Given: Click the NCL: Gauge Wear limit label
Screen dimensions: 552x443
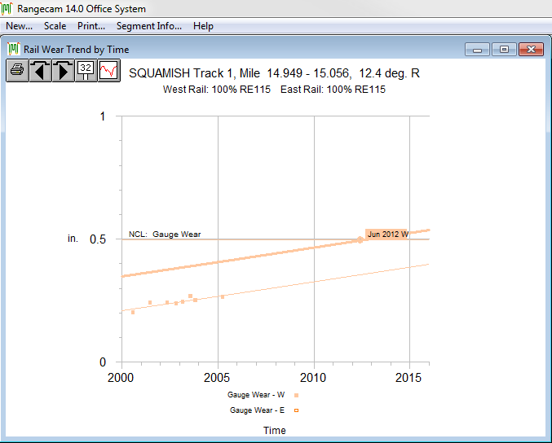Looking at the screenshot, I should [x=165, y=235].
